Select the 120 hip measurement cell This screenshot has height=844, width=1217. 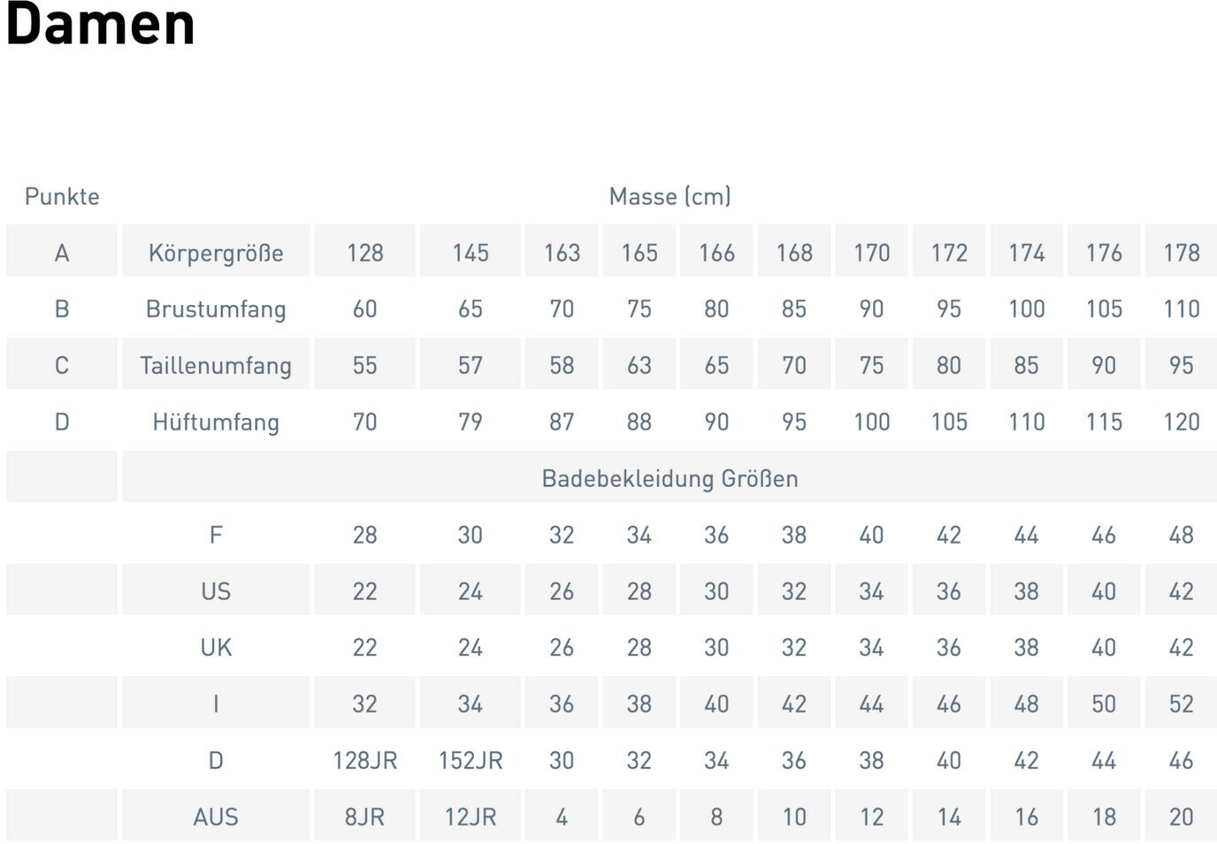point(1181,422)
